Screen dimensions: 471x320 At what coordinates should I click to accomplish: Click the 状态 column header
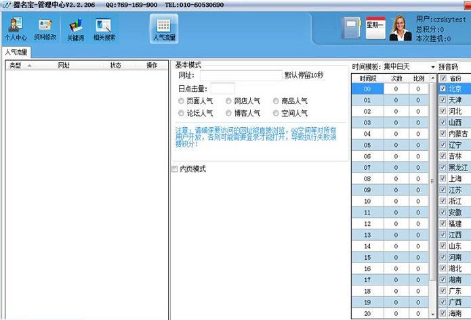[x=115, y=66]
